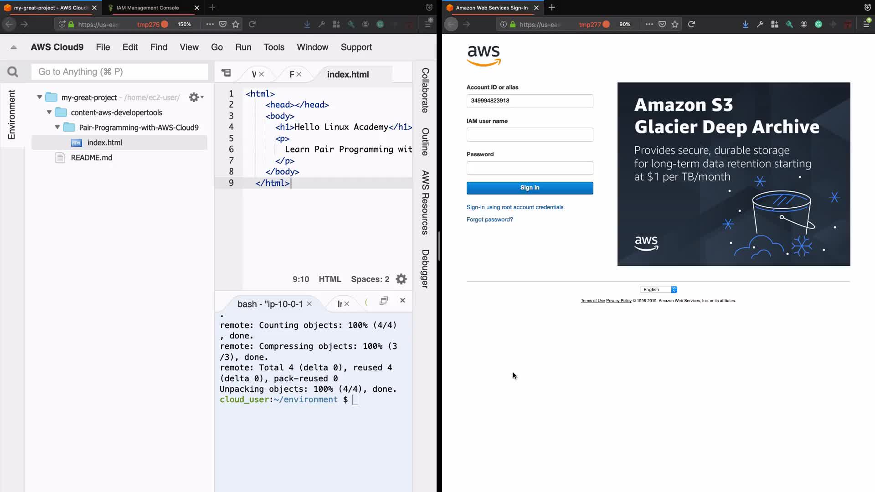Click the tab list icon beside editor tabs

click(226, 73)
